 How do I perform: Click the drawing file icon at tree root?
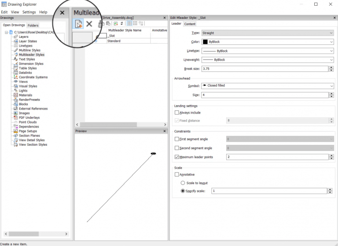click(11, 32)
